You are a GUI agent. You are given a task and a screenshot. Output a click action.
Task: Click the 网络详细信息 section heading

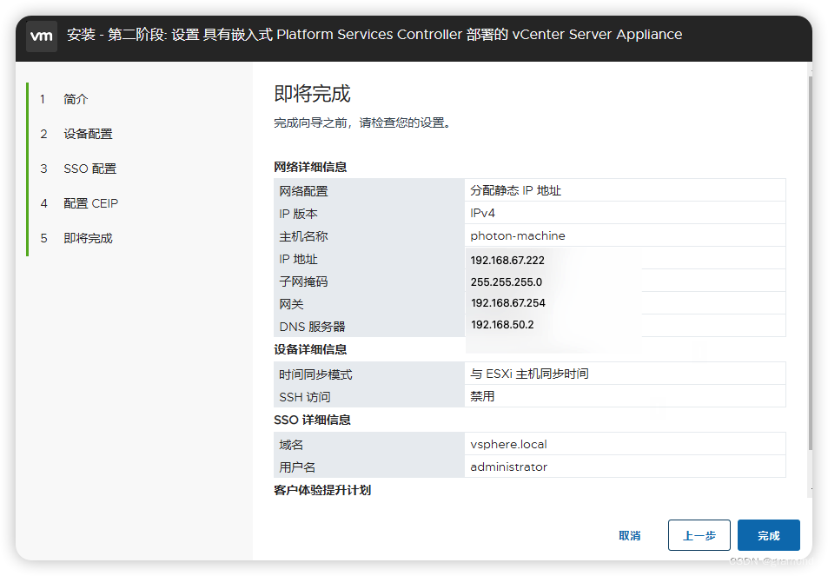tap(310, 168)
